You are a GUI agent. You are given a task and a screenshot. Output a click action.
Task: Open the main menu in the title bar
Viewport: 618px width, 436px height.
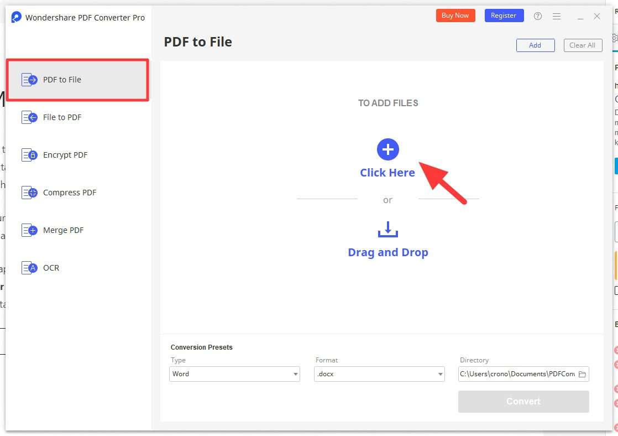pyautogui.click(x=557, y=15)
